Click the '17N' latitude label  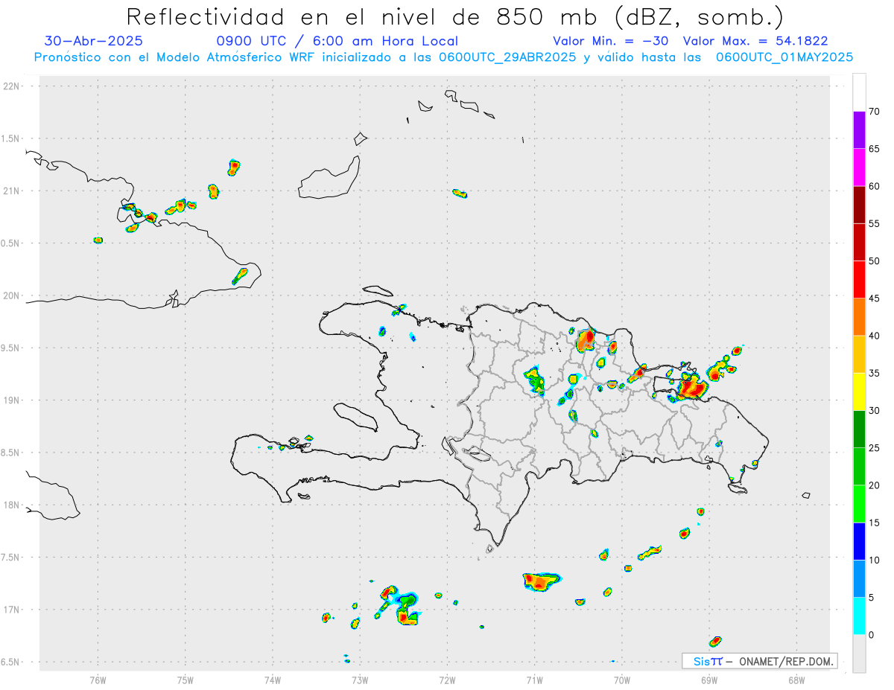tap(13, 610)
